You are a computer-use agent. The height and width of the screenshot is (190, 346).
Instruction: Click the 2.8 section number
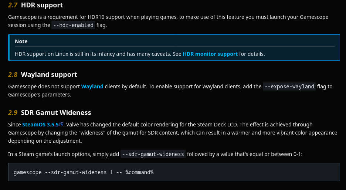(x=13, y=75)
